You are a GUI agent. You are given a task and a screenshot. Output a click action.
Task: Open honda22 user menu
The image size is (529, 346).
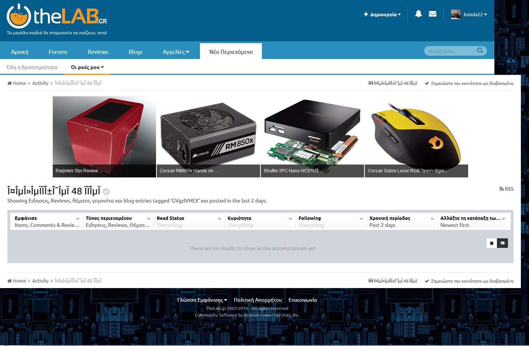(x=475, y=14)
